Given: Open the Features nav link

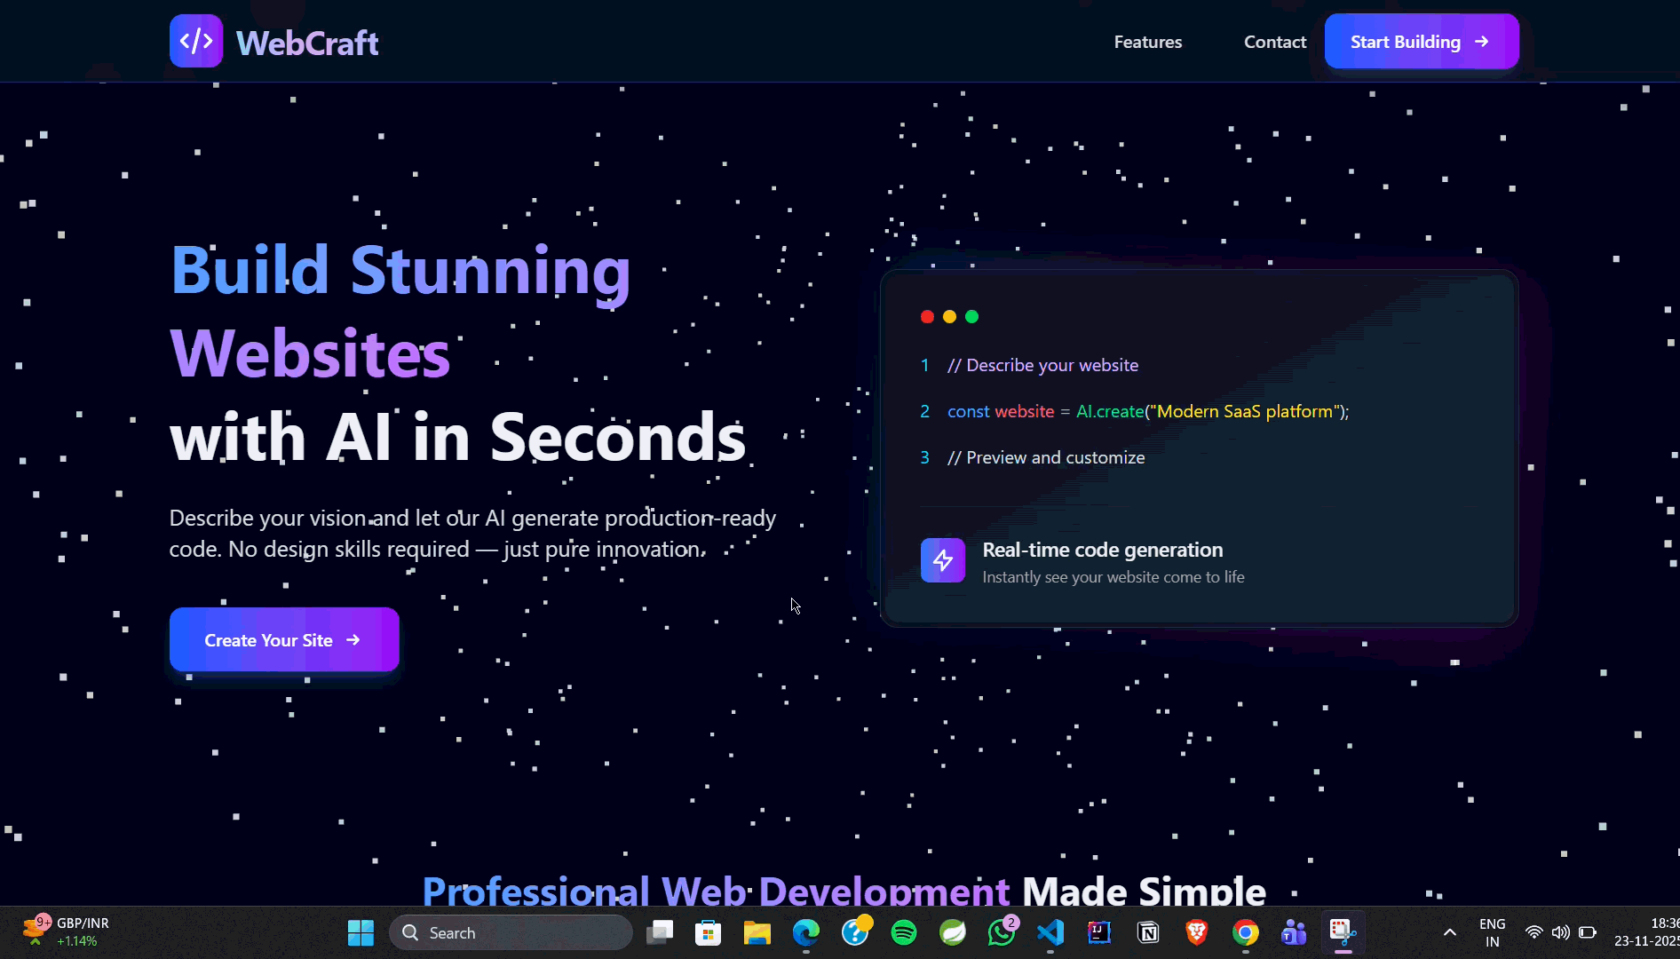Looking at the screenshot, I should click(x=1147, y=42).
